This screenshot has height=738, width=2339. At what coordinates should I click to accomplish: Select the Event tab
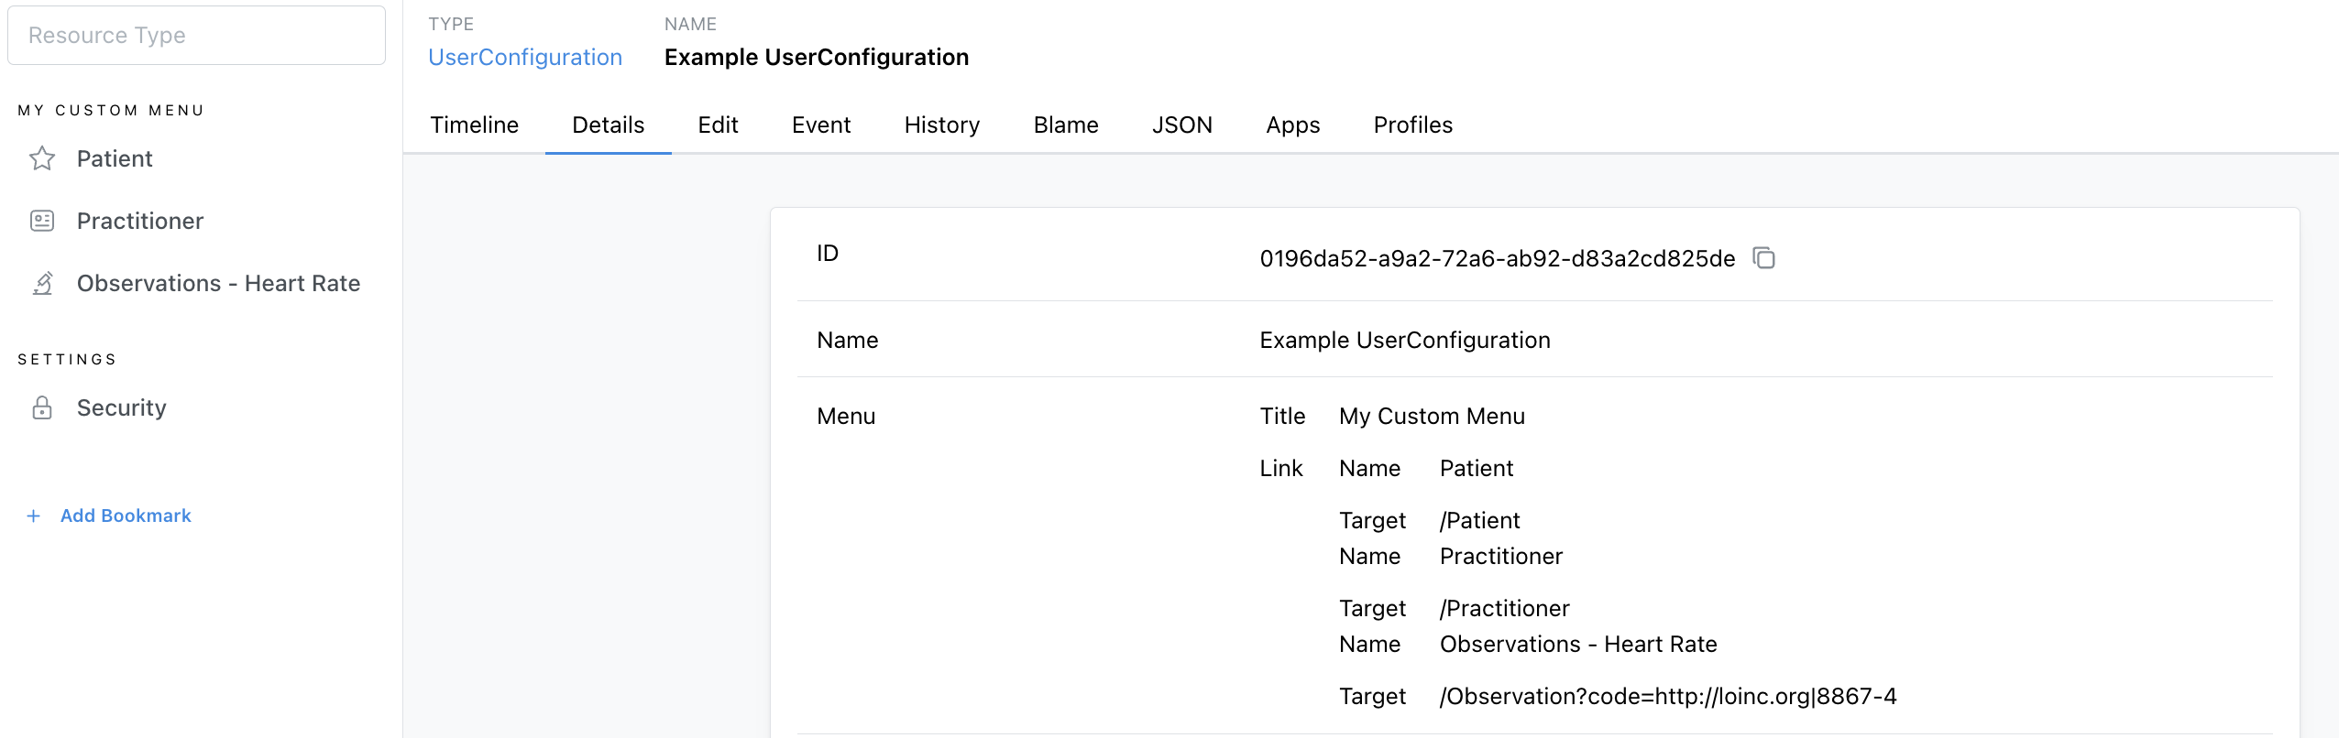[x=820, y=125]
